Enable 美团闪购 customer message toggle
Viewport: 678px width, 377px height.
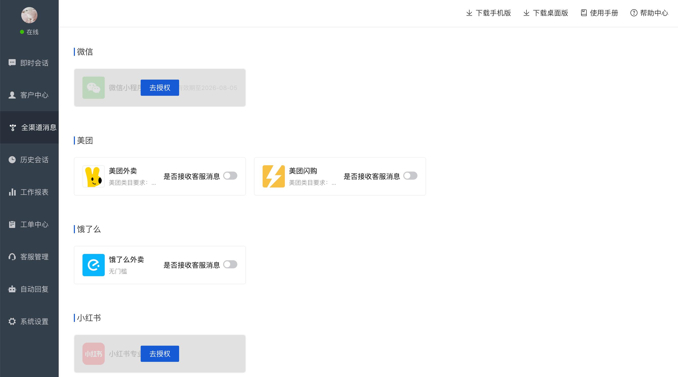coord(410,176)
